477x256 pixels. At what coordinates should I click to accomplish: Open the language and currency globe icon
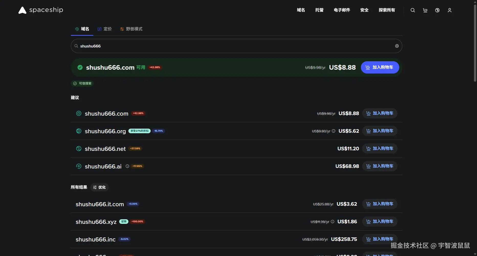[437, 10]
